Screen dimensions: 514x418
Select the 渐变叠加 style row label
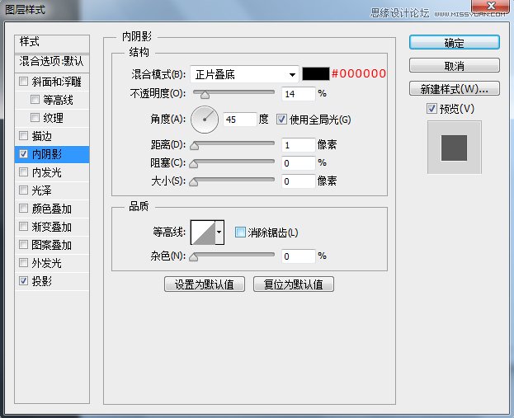51,227
